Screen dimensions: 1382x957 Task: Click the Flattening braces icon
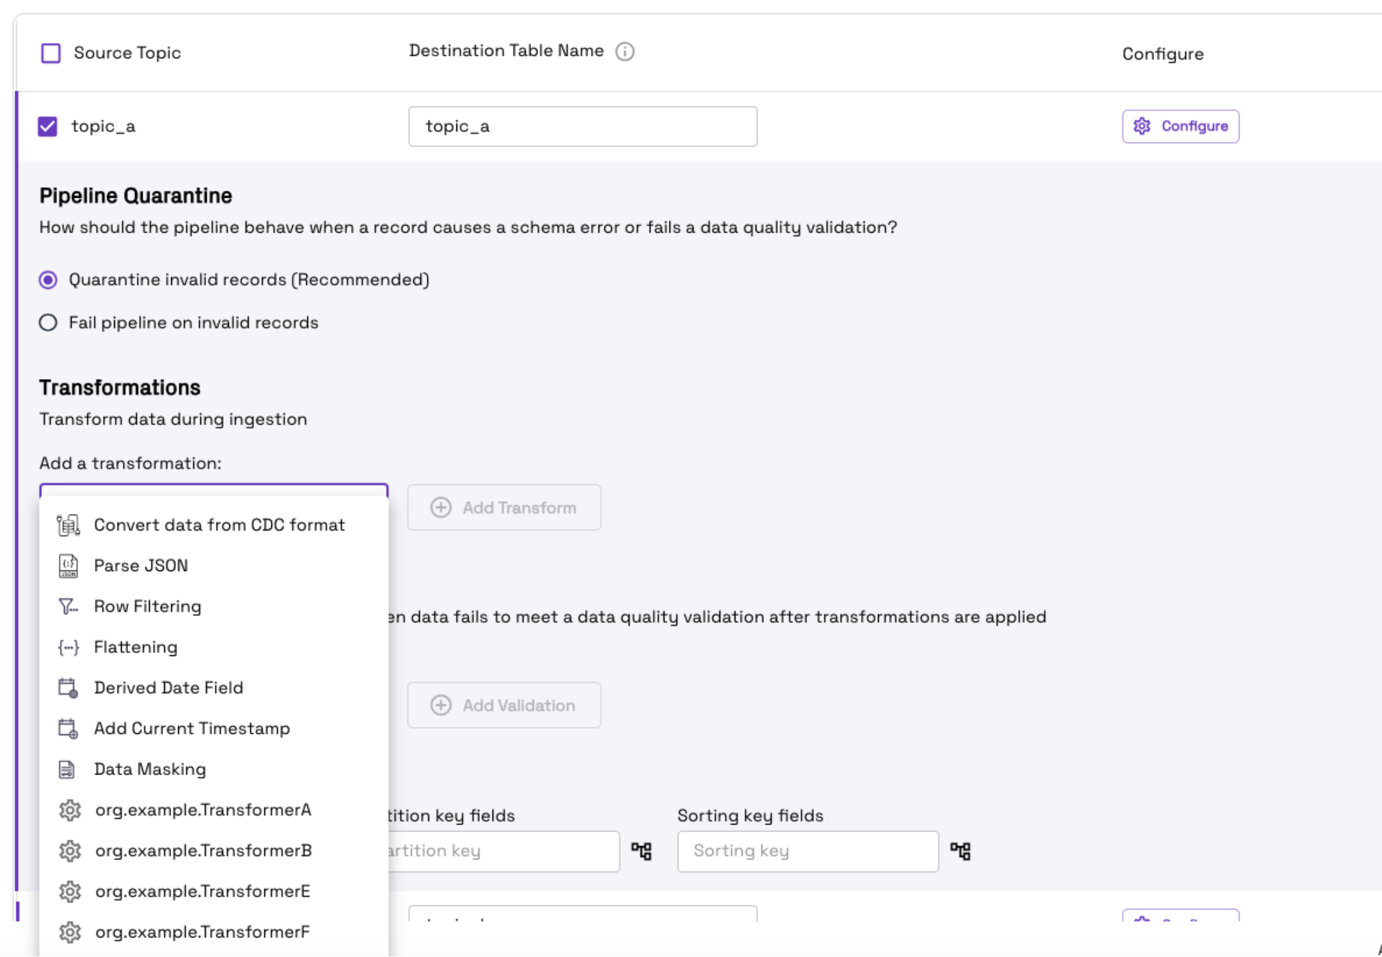[x=68, y=647]
